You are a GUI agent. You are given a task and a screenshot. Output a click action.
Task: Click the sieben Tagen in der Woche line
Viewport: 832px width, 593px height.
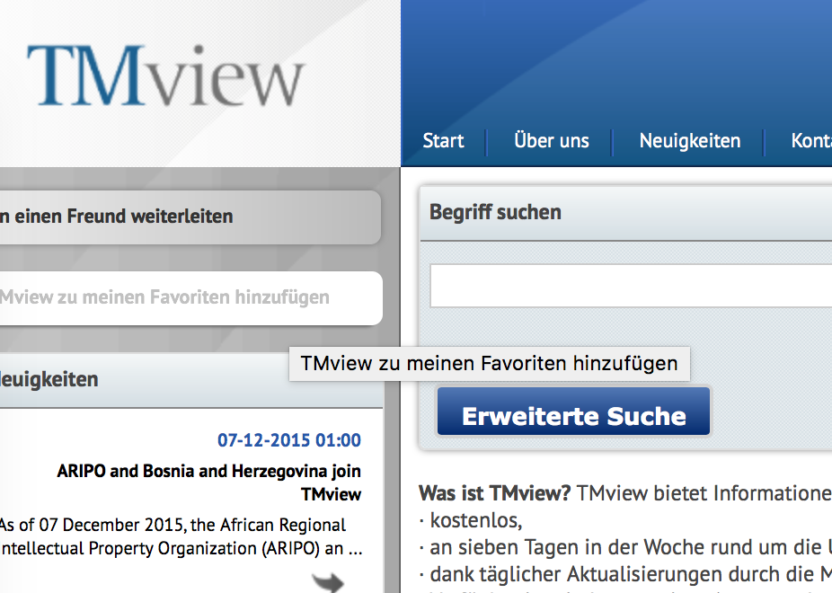[625, 547]
